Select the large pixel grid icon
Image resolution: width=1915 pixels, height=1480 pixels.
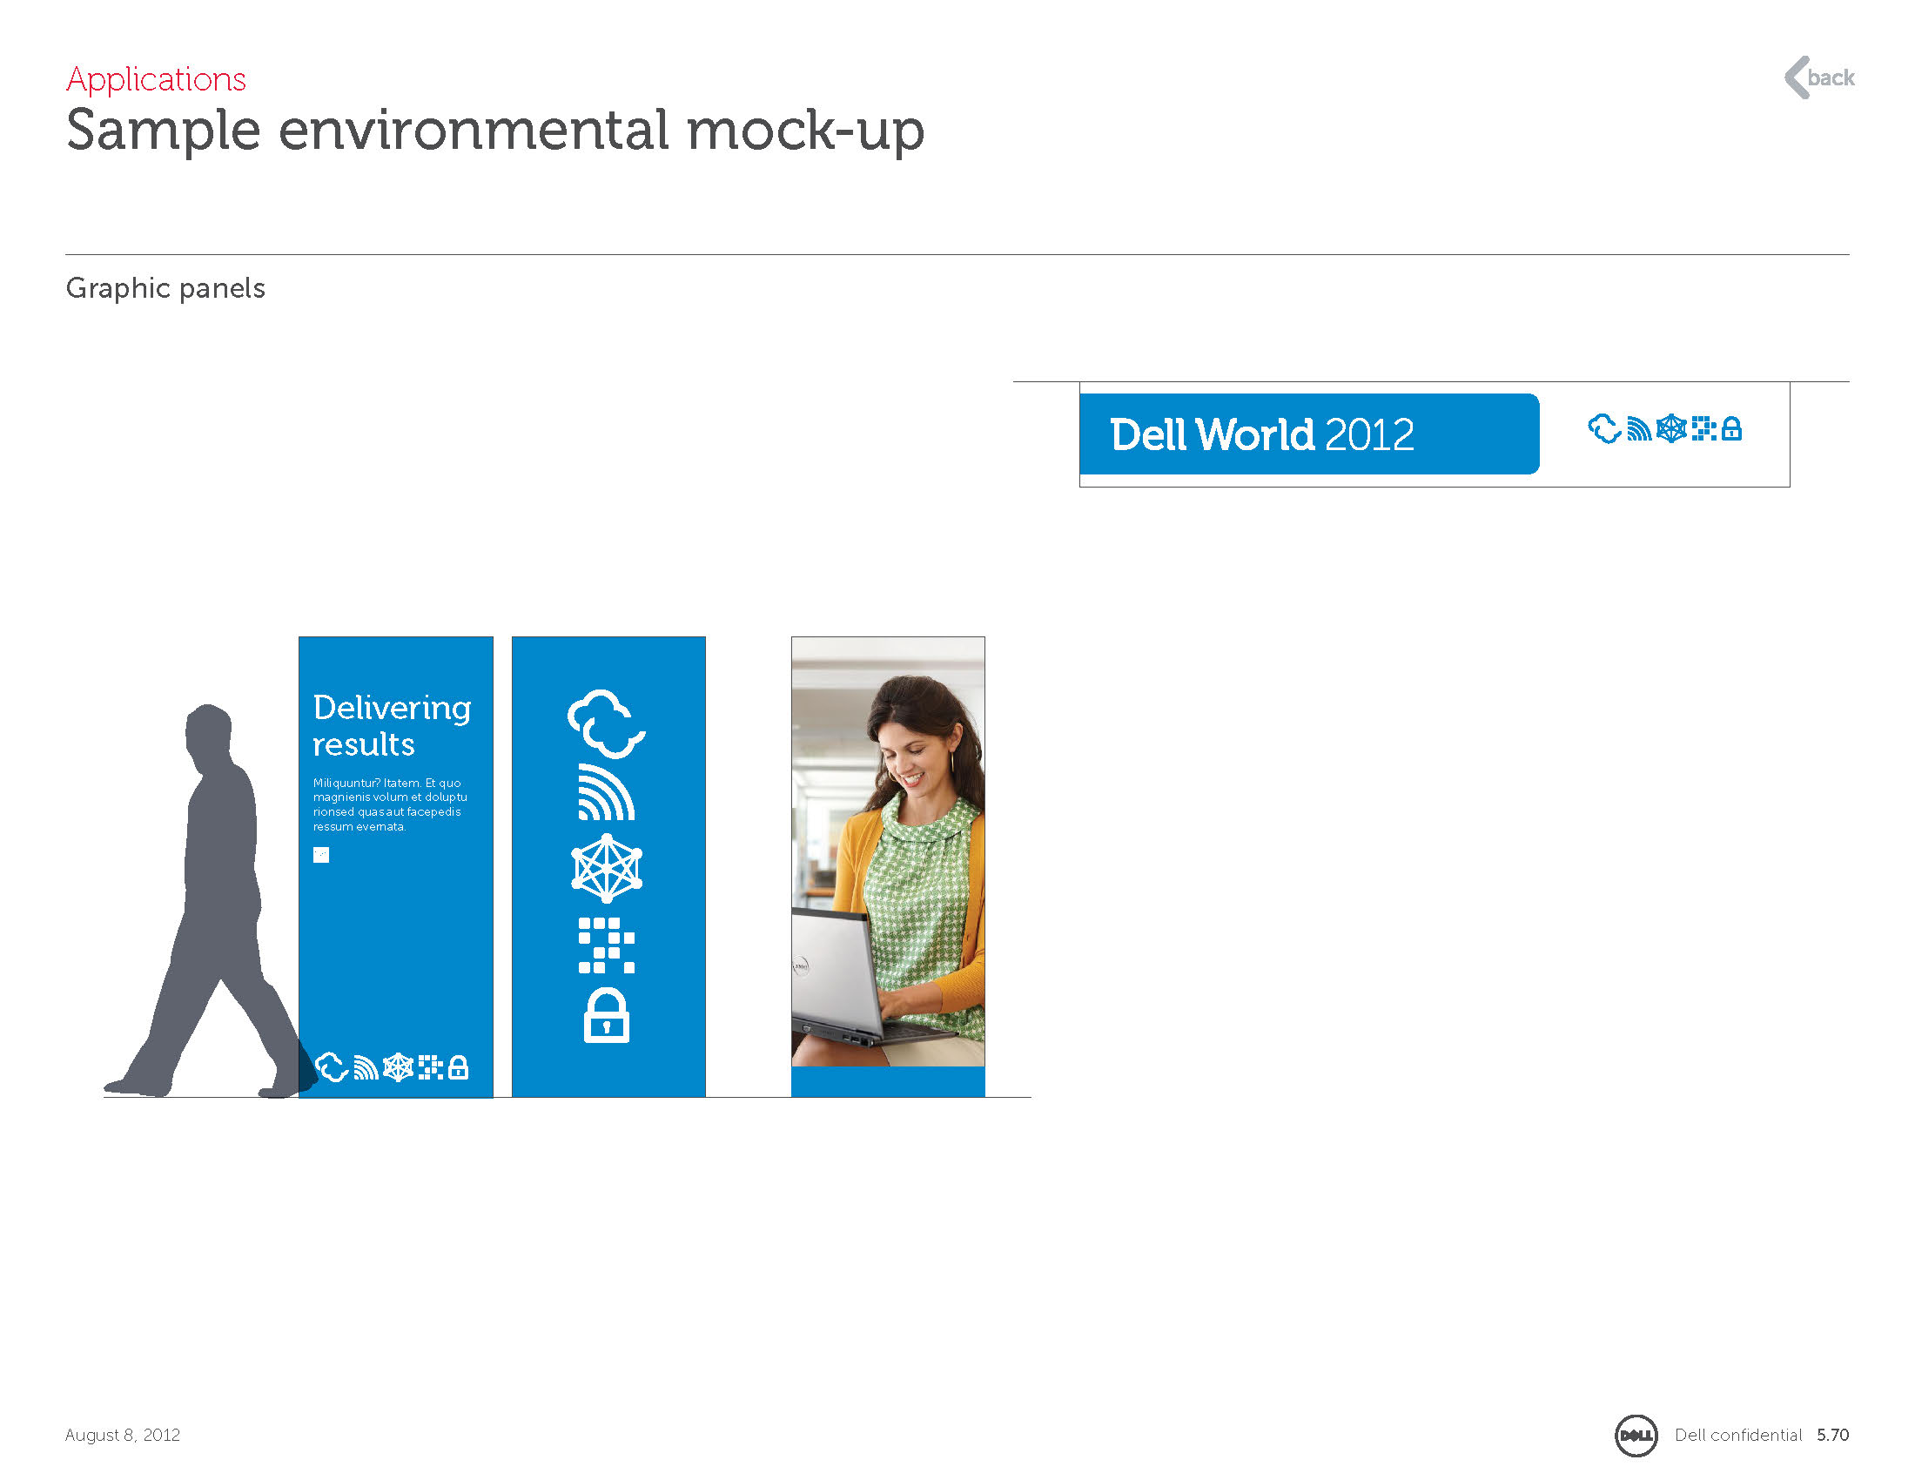click(606, 945)
